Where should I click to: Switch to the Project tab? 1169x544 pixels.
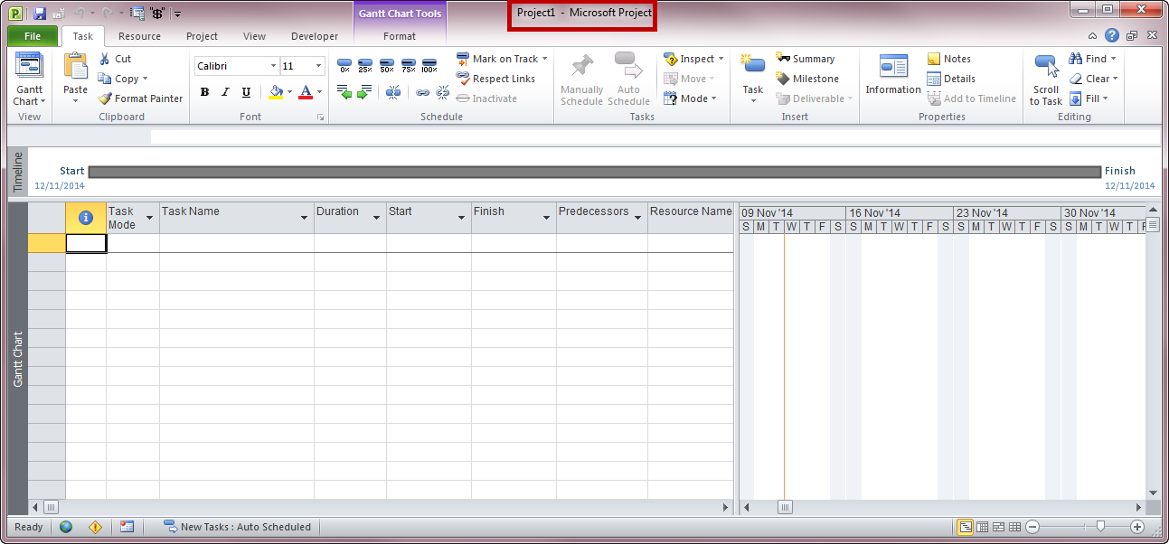pos(202,36)
